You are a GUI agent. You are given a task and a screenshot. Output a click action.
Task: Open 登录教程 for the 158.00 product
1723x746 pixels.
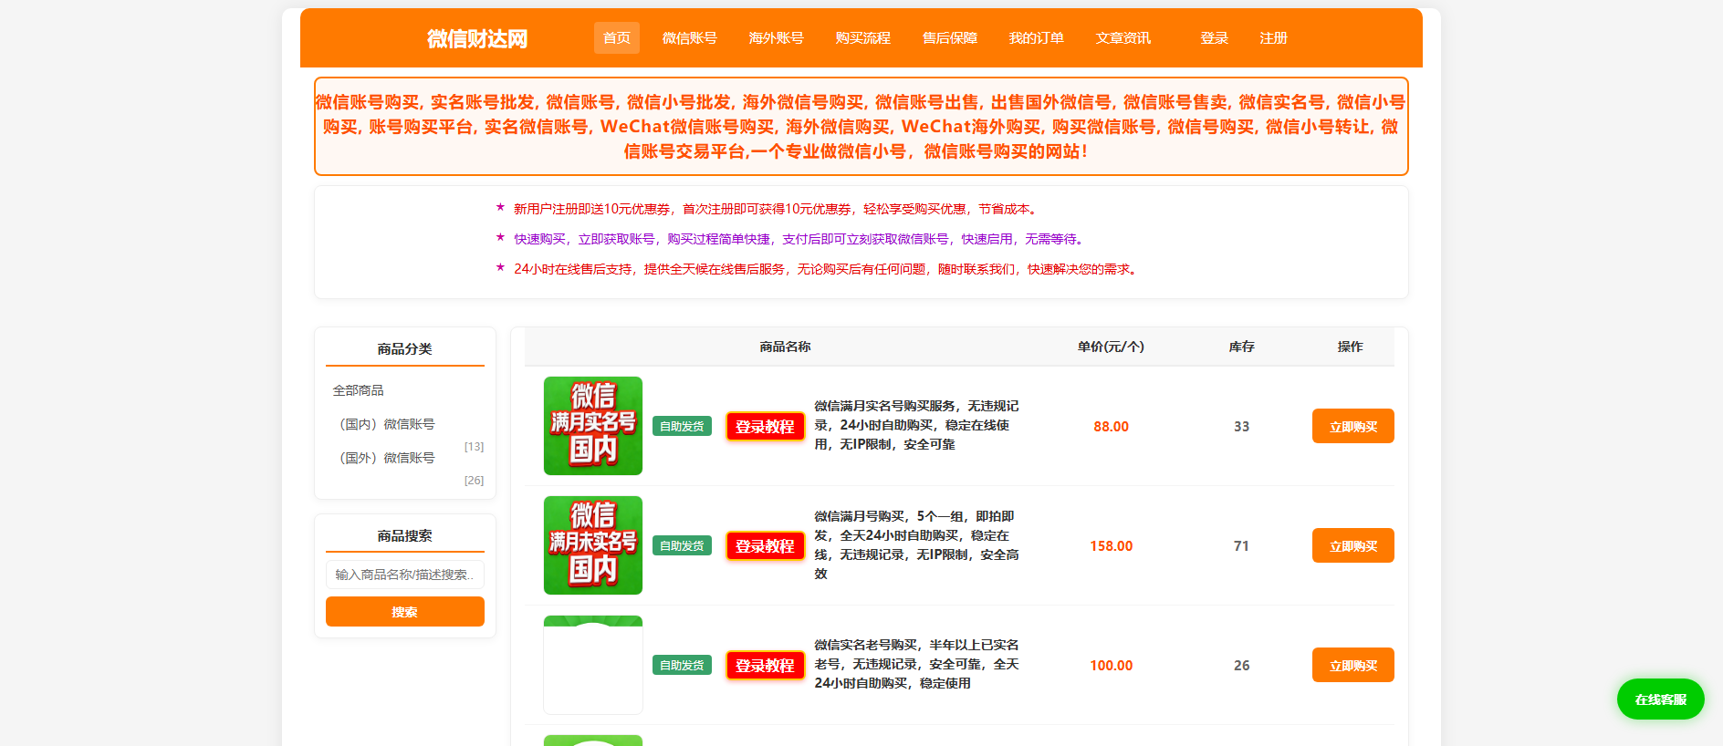point(766,546)
